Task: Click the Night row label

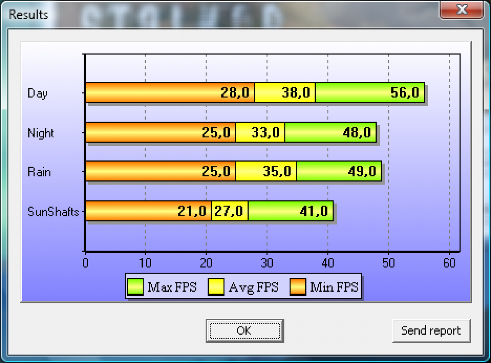Action: 41,133
